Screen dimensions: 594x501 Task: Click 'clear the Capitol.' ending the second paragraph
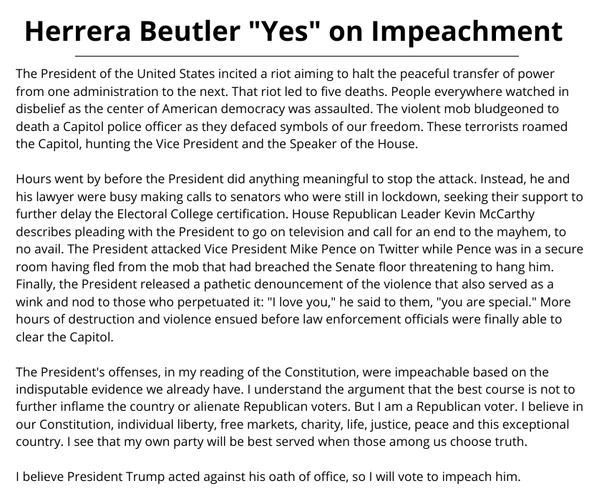click(65, 337)
